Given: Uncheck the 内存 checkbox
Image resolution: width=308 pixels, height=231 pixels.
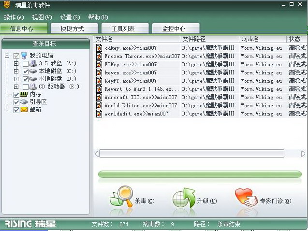Looking at the screenshot, I should point(16,95).
